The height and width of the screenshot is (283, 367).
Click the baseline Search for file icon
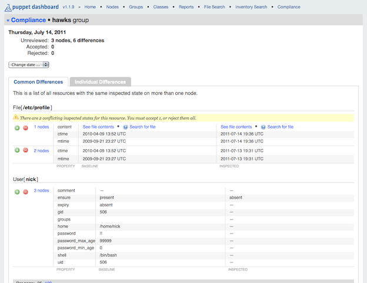[125, 127]
